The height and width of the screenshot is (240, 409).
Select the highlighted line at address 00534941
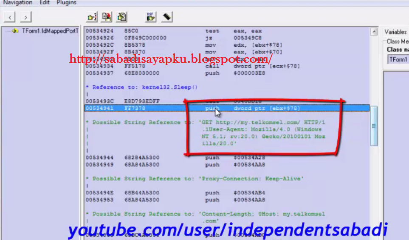click(x=226, y=108)
